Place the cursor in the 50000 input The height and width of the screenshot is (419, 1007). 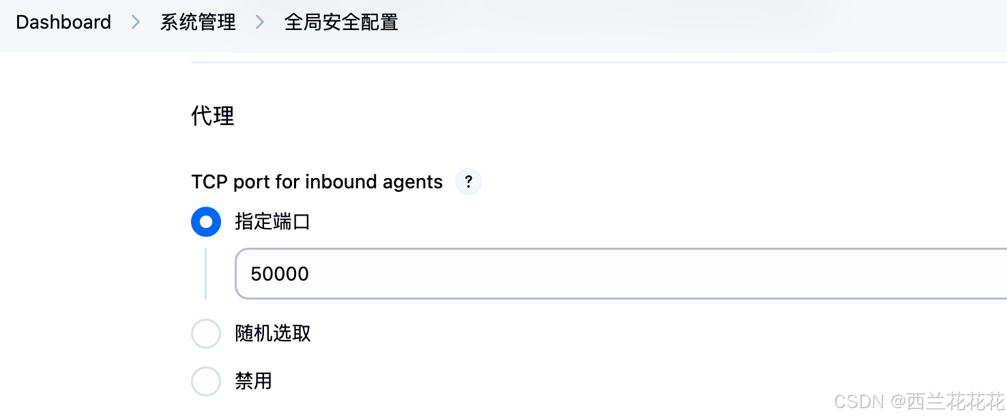pos(409,274)
